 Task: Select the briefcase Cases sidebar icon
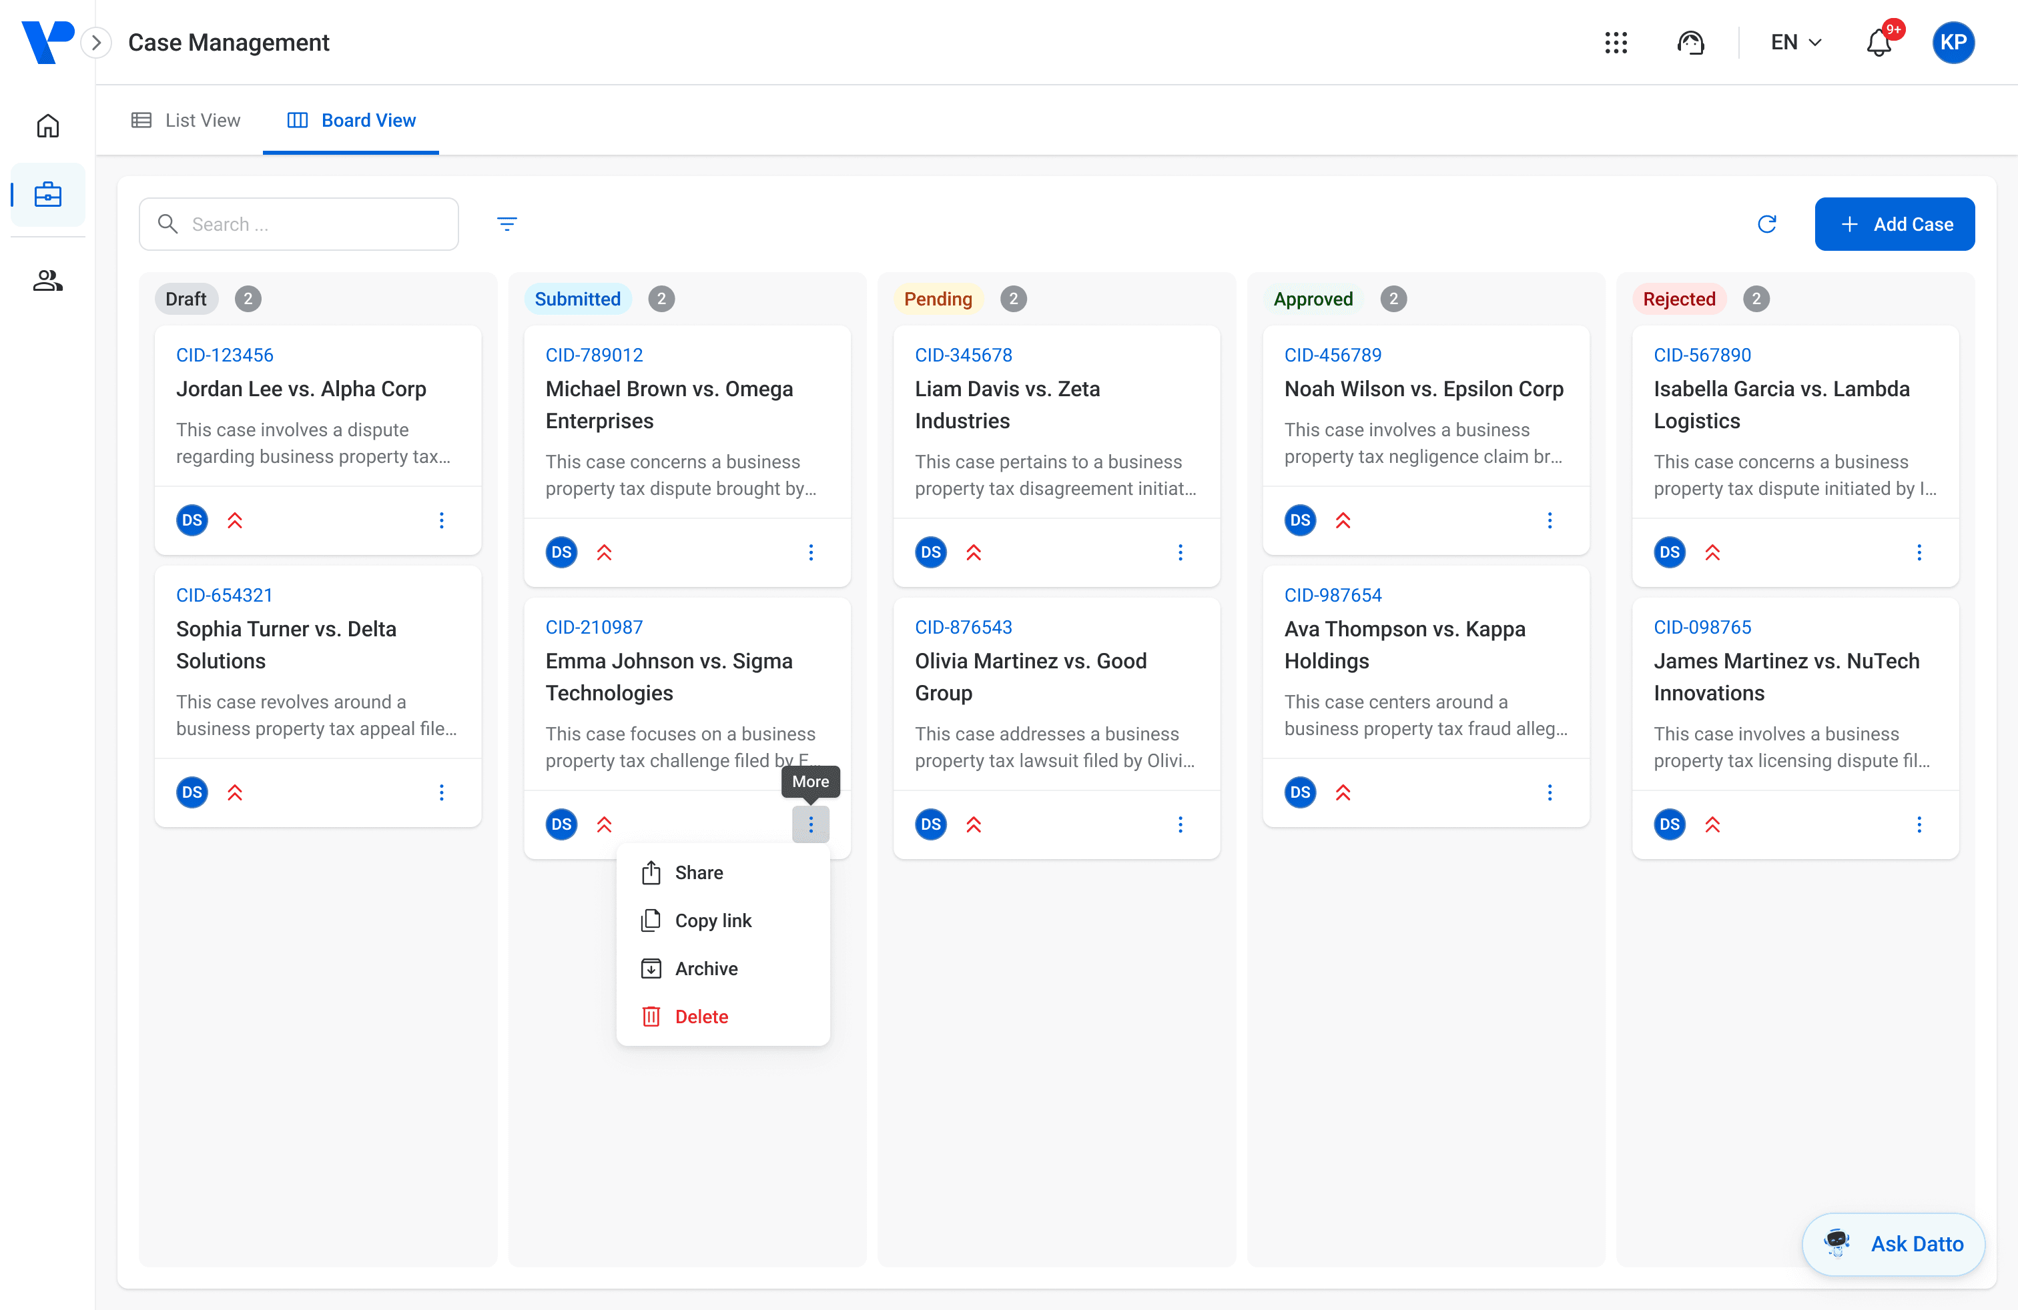point(47,195)
